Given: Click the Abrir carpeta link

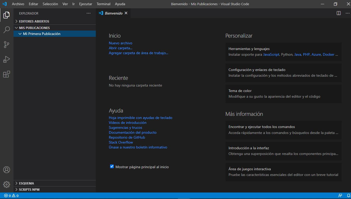Looking at the screenshot, I should 120,48.
